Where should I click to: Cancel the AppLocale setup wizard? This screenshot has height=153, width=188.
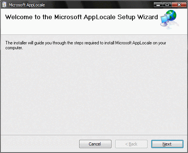coord(95,144)
